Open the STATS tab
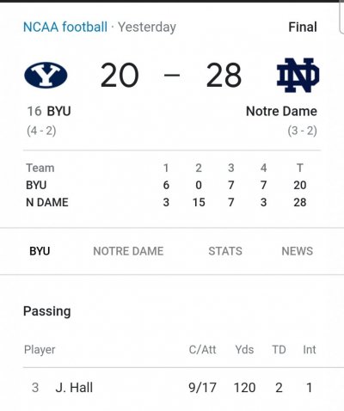Image resolution: width=344 pixels, height=411 pixels. coord(225,251)
